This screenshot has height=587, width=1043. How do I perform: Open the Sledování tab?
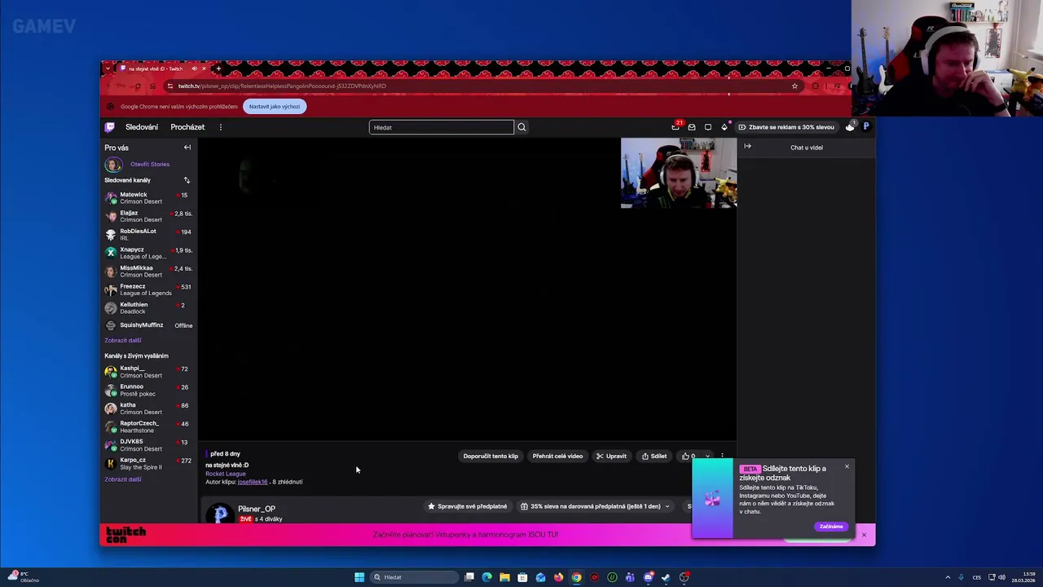[x=142, y=127]
